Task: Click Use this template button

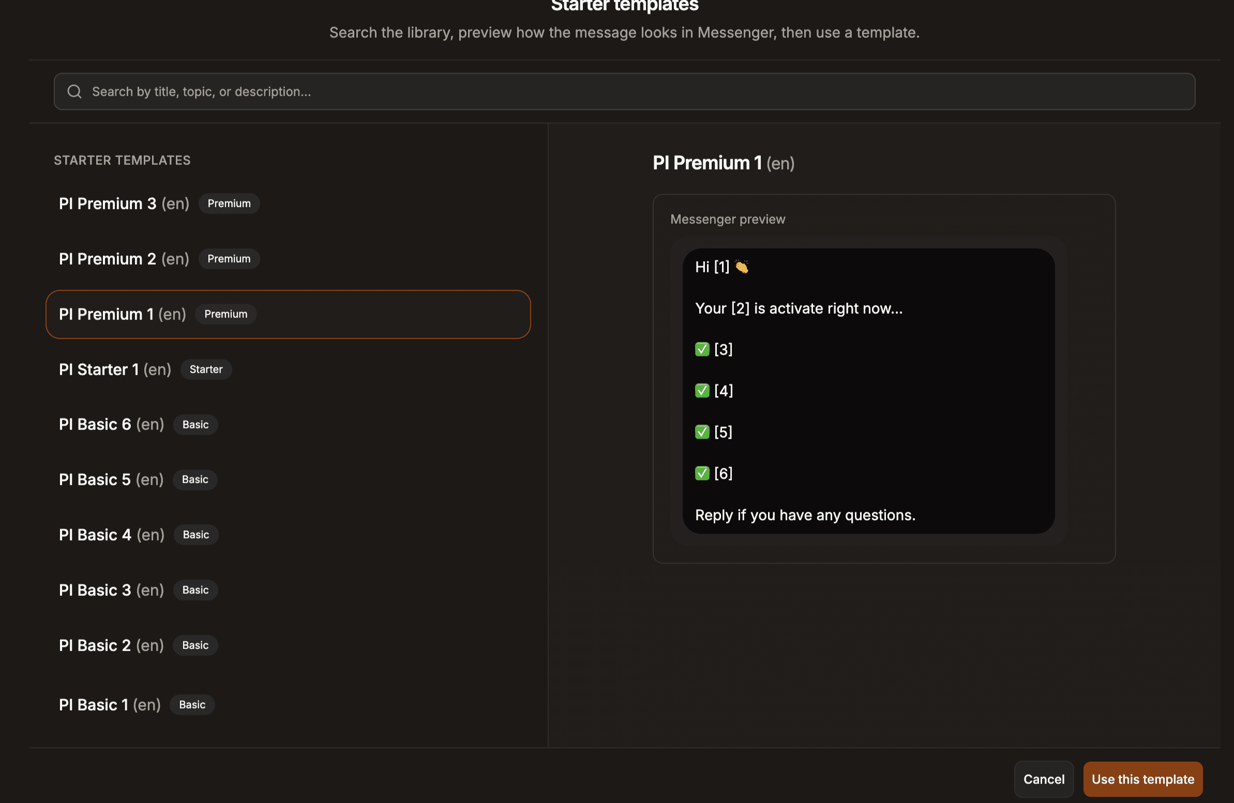Action: (1142, 779)
